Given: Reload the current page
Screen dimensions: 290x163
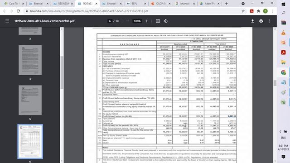Looking at the screenshot, I should [18, 11].
